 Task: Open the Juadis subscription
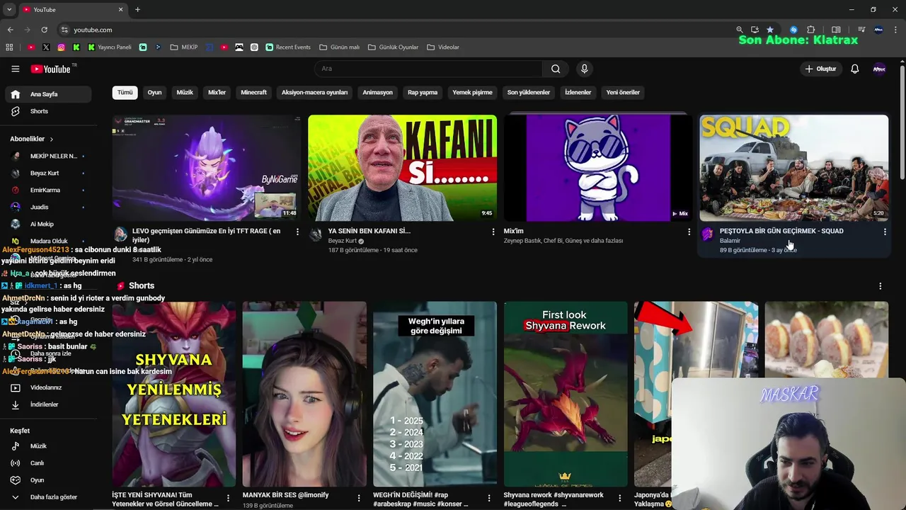pos(47,207)
